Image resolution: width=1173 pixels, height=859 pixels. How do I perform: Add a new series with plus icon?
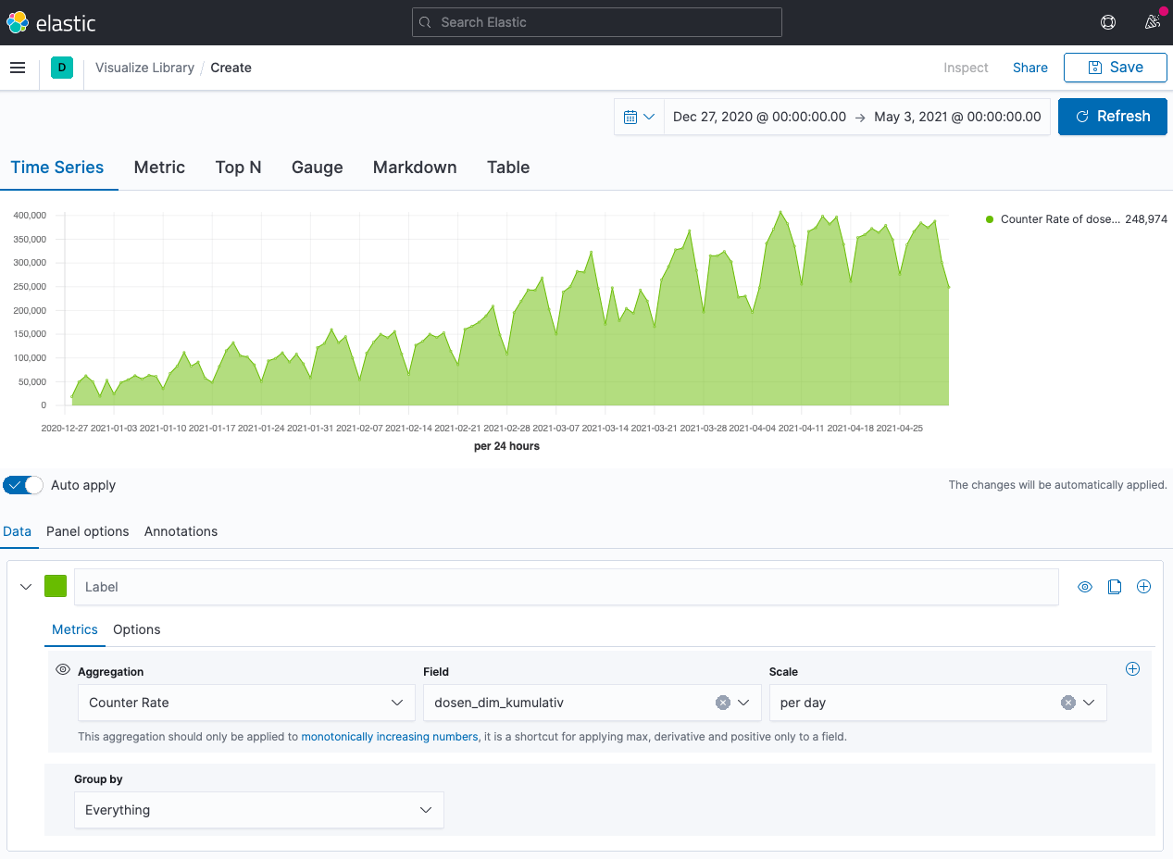1143,587
